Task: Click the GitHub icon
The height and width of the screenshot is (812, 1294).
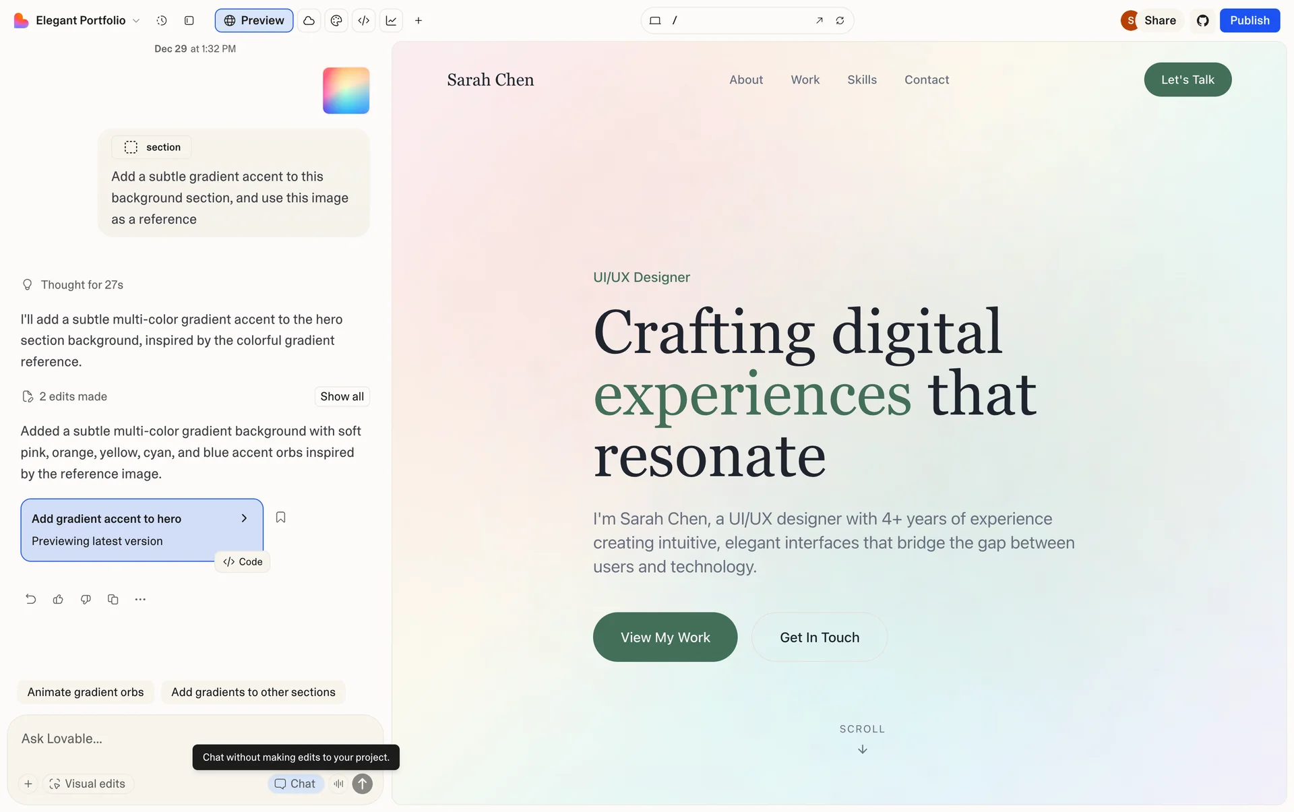Action: (1202, 21)
